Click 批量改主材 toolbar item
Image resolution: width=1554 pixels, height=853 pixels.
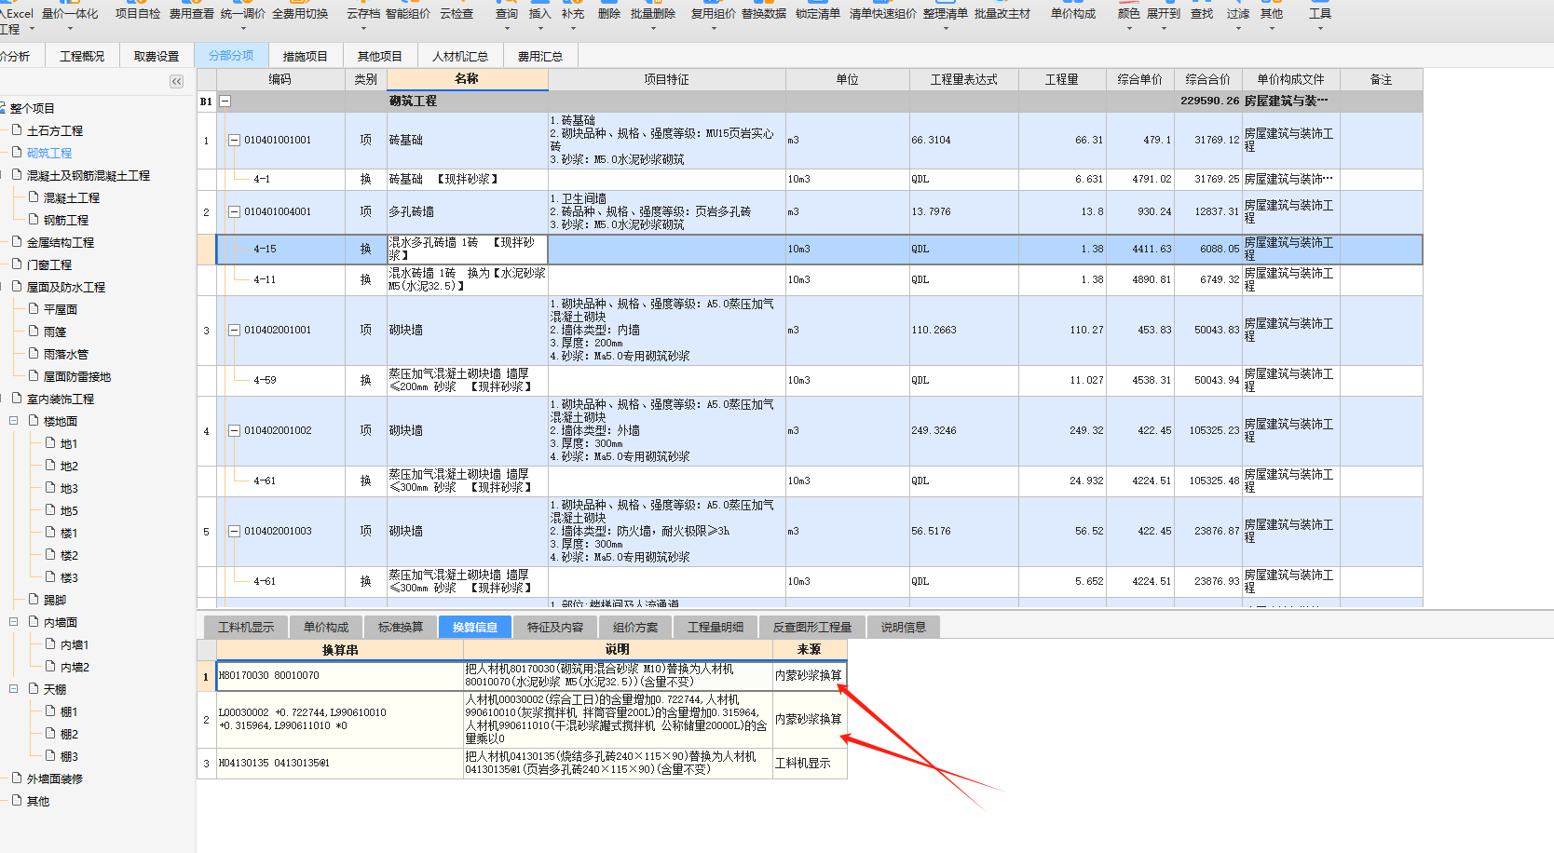pos(1002,14)
